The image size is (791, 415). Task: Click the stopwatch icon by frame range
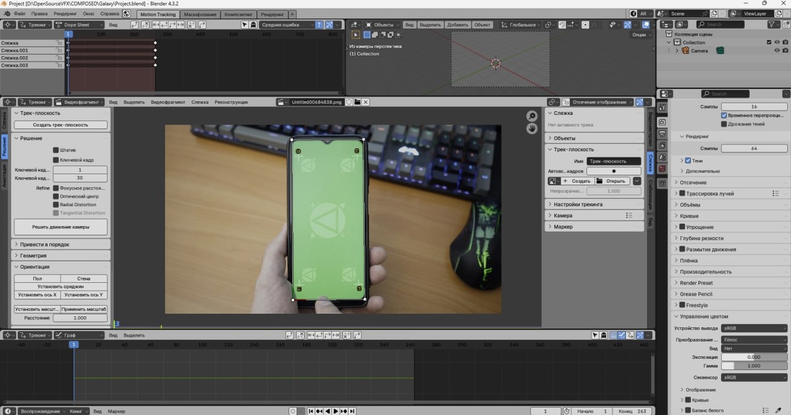pyautogui.click(x=567, y=411)
